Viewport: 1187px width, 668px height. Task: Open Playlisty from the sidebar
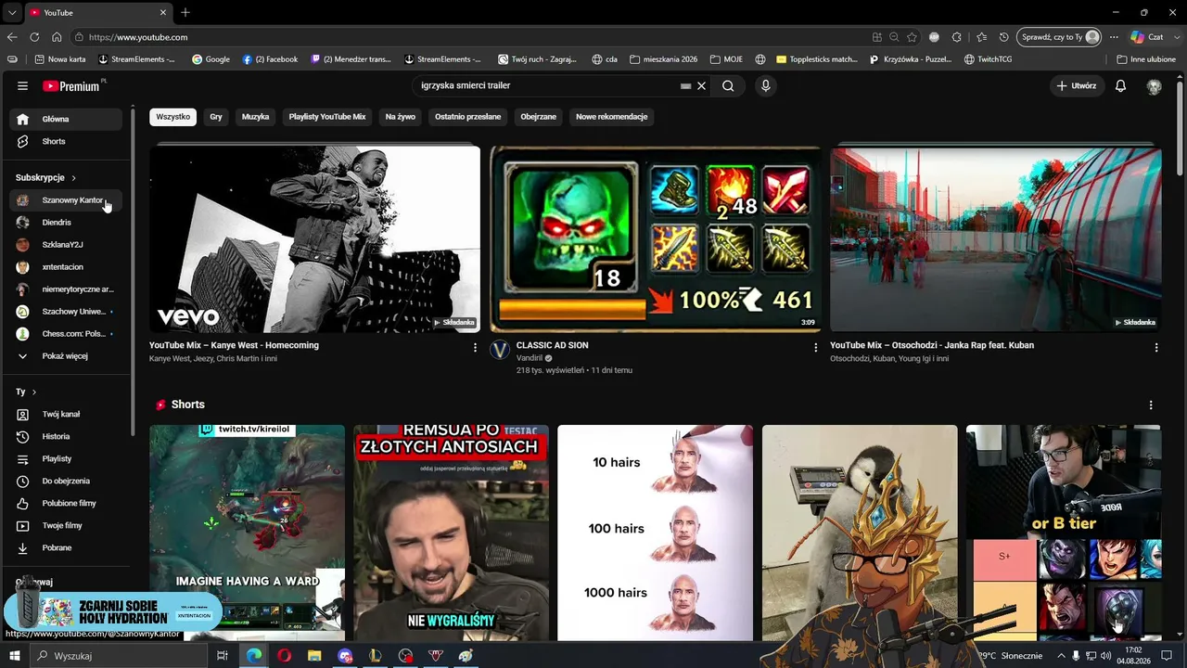66,458
